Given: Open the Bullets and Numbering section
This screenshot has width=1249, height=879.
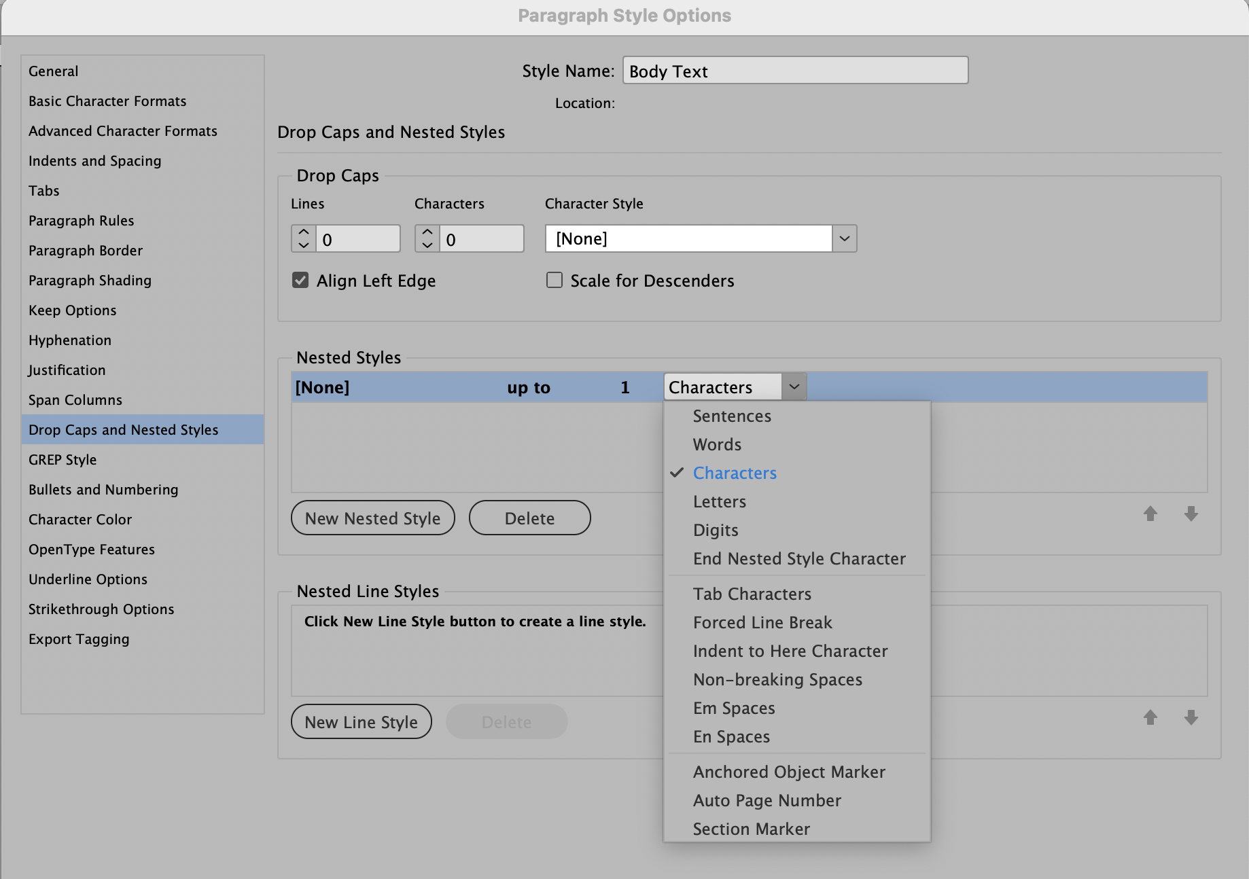Looking at the screenshot, I should tap(103, 489).
